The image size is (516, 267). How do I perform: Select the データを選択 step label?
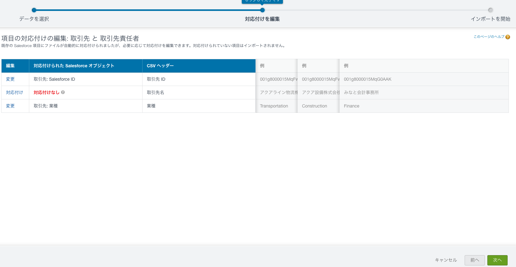(x=34, y=19)
